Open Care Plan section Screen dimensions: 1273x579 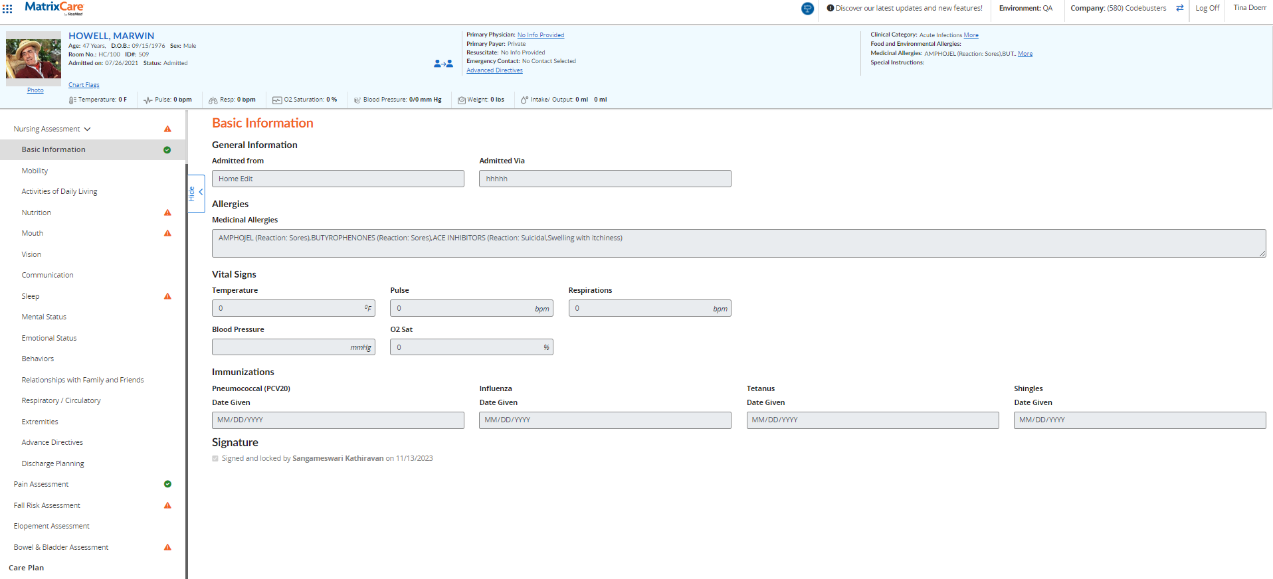click(26, 568)
